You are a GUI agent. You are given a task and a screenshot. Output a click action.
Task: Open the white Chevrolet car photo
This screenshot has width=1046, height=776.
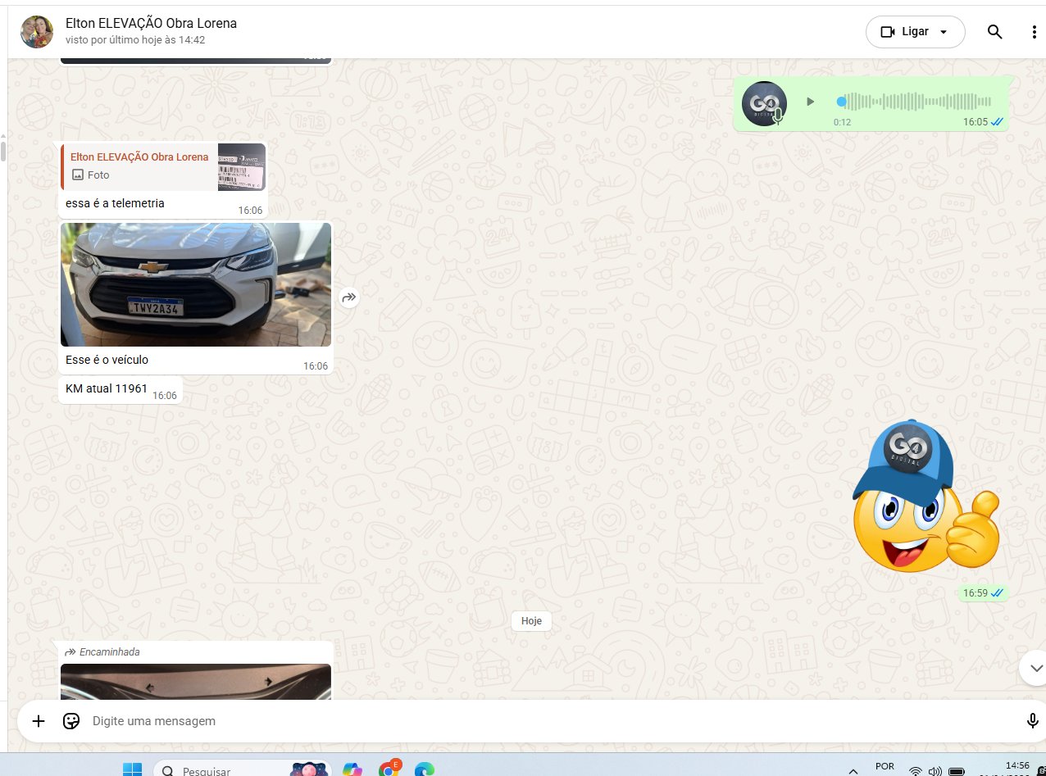pos(196,284)
